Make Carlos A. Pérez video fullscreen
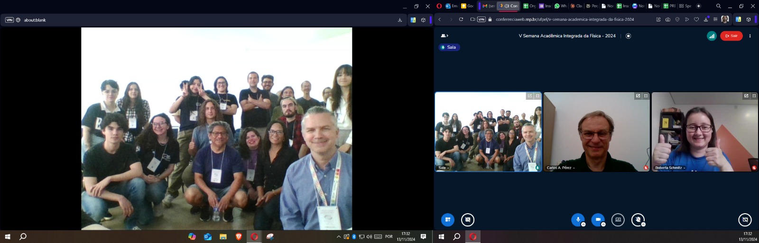This screenshot has width=759, height=243. tap(646, 96)
